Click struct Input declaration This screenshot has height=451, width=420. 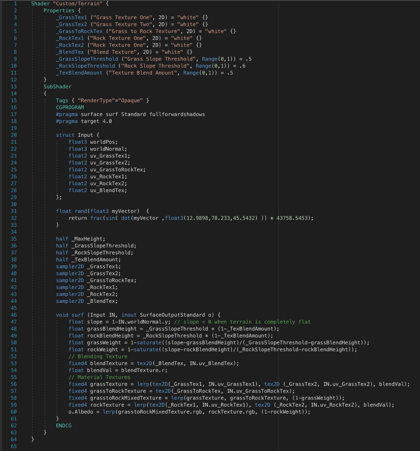click(78, 135)
